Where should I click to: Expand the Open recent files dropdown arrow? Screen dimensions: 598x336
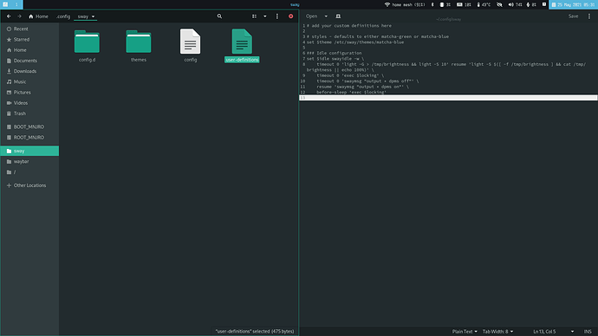326,16
